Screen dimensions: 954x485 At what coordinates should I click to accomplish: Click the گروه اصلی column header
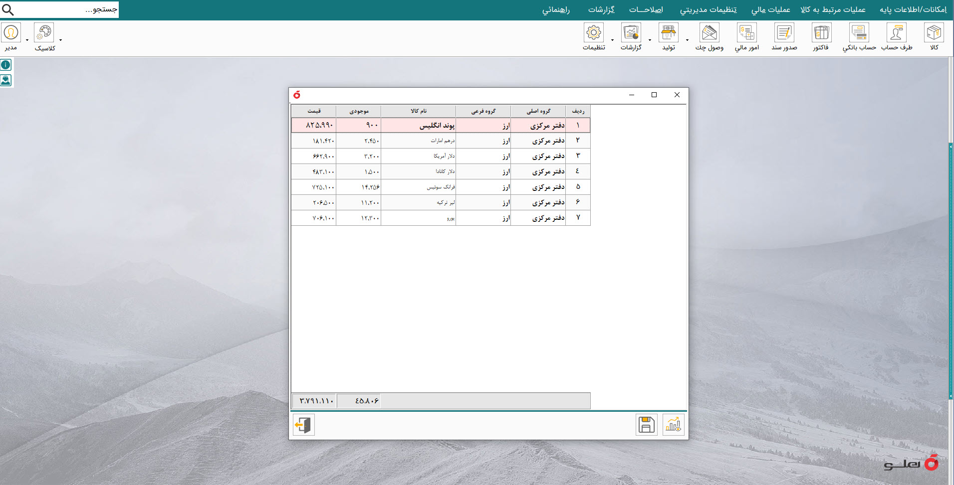[538, 111]
